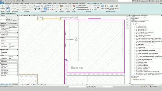Select sheet 4 - Монтажный план in browser
This screenshot has height=91, width=162.
pyautogui.click(x=141, y=31)
